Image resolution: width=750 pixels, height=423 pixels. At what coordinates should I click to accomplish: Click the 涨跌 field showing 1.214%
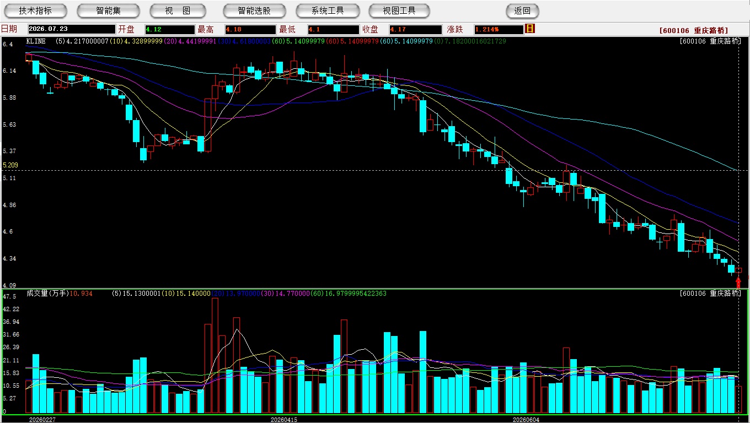tap(499, 29)
